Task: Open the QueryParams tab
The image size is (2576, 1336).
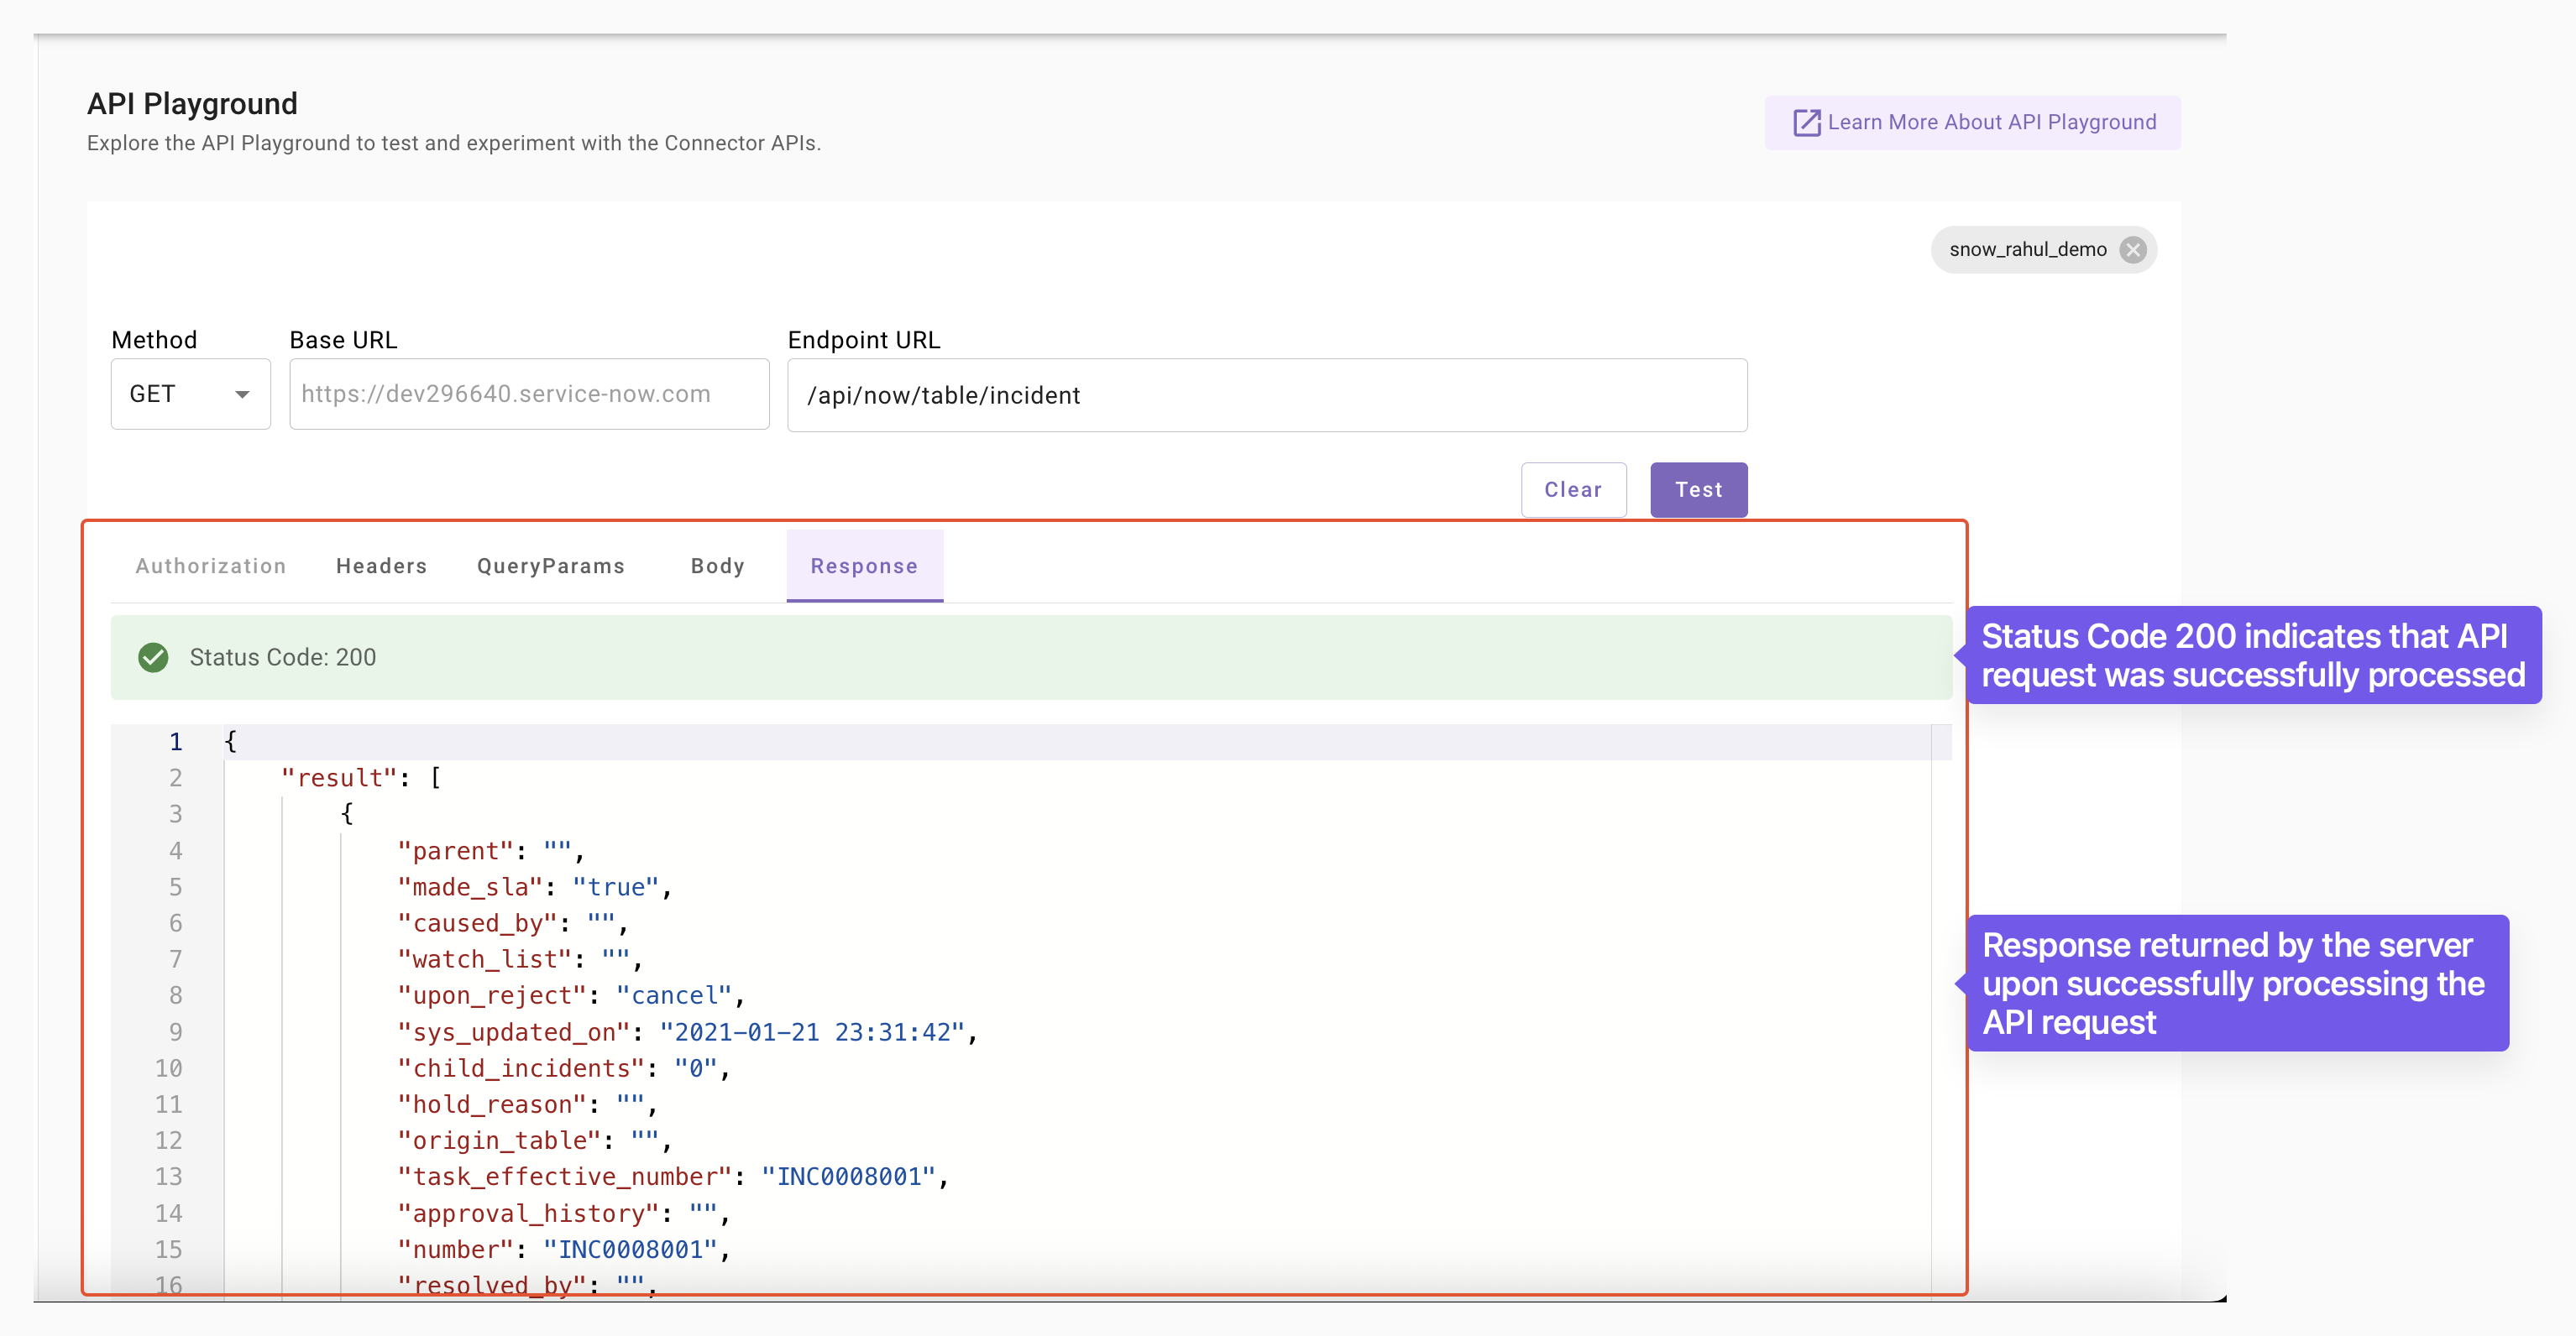Action: [x=551, y=566]
